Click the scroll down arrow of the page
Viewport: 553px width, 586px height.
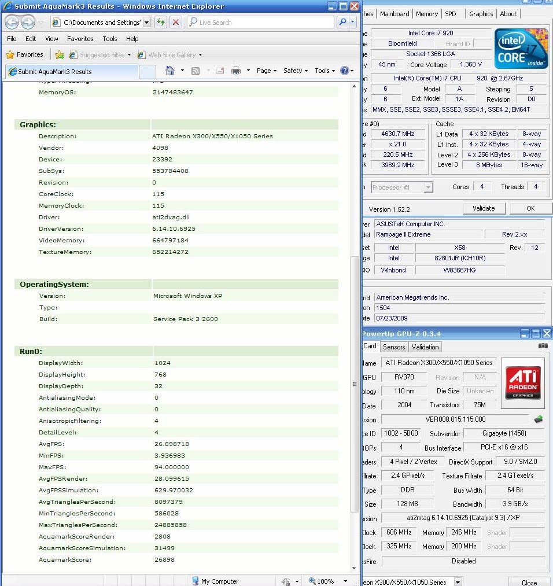(354, 568)
